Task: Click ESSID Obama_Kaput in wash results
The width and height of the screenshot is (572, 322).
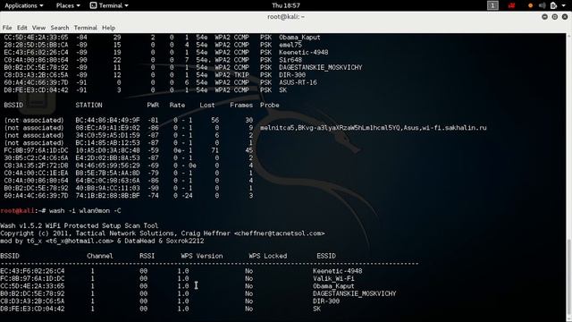Action: coord(333,286)
